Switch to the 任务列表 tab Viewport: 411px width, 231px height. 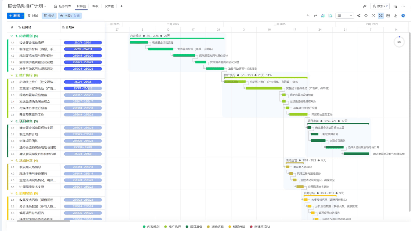point(62,6)
